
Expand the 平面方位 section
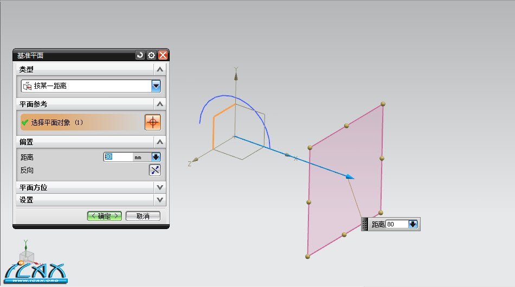click(159, 187)
